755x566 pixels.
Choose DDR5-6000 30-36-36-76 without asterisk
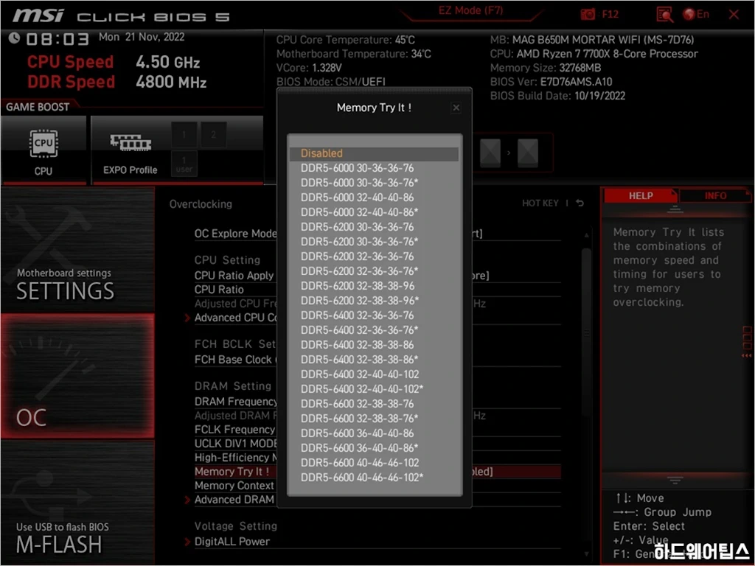coord(374,168)
